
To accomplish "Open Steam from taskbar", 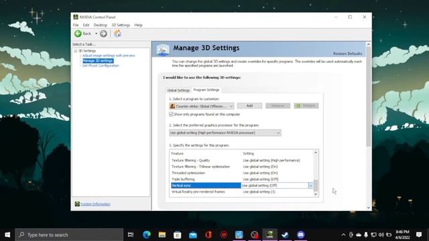I will pos(285,235).
